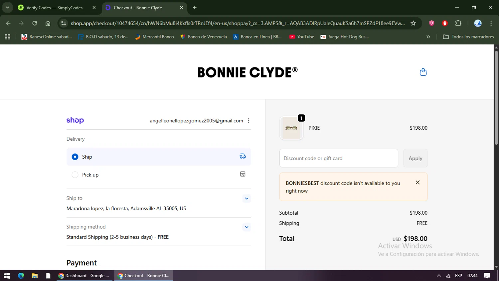The height and width of the screenshot is (281, 499).
Task: Click the Standard Shipping (2-5 business days) text
Action: pos(109,237)
